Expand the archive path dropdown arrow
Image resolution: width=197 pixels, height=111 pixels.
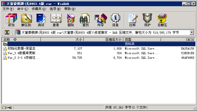pos(192,32)
